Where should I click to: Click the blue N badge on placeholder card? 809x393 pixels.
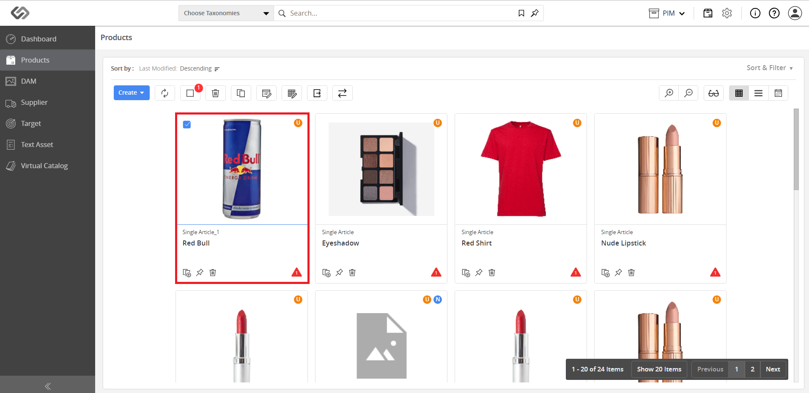coord(438,300)
